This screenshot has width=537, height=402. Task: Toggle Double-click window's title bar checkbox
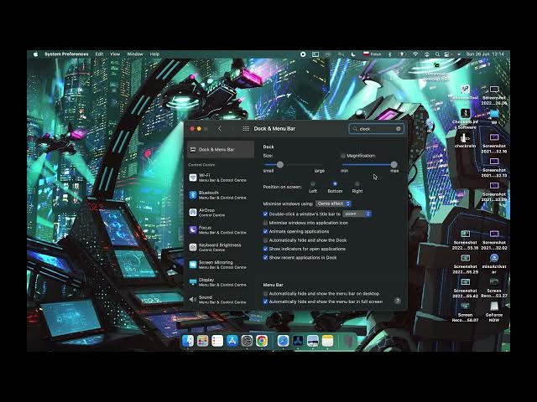click(265, 214)
